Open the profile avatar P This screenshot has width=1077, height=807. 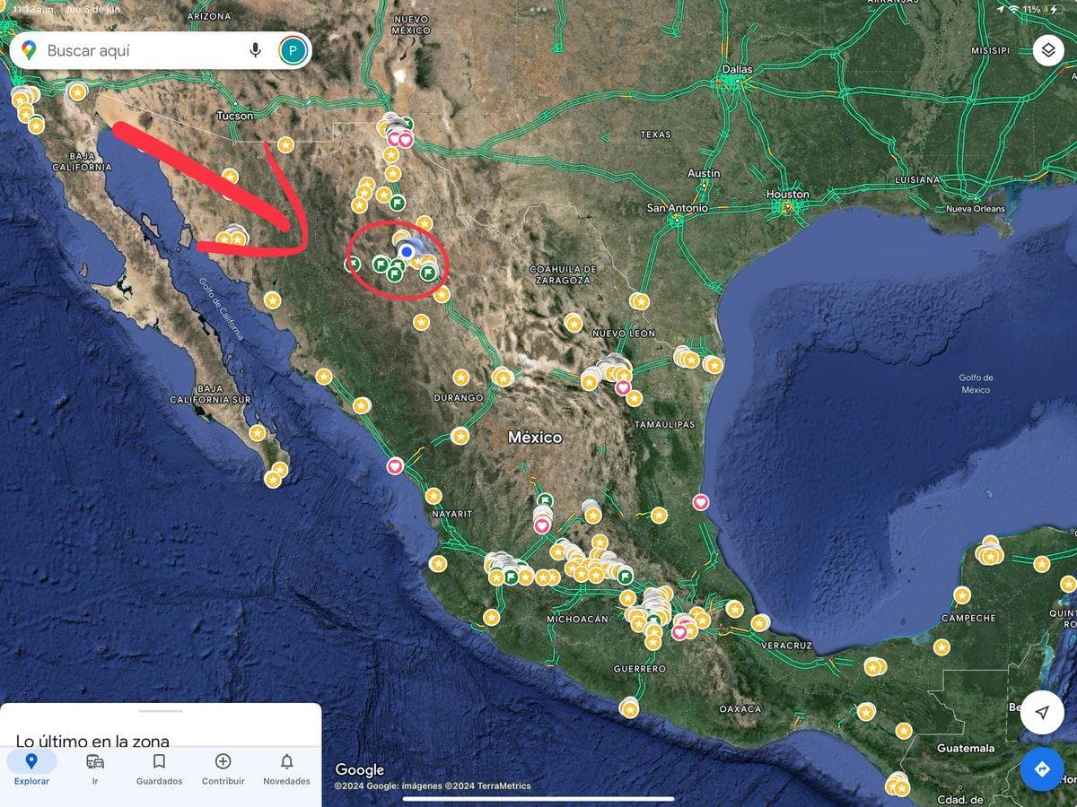(293, 50)
